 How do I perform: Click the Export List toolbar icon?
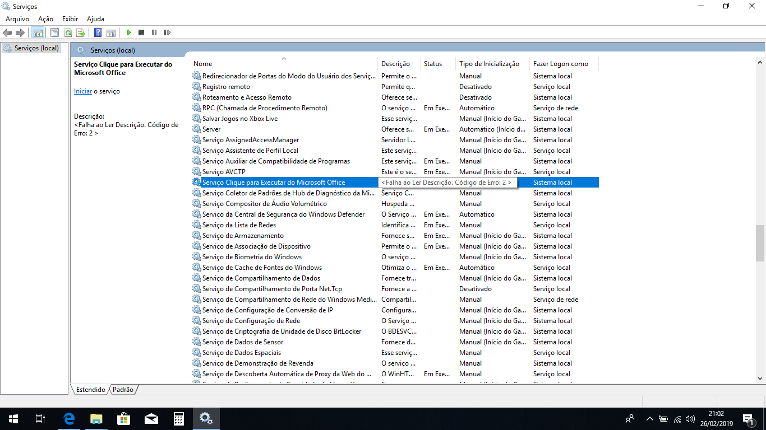pyautogui.click(x=81, y=32)
